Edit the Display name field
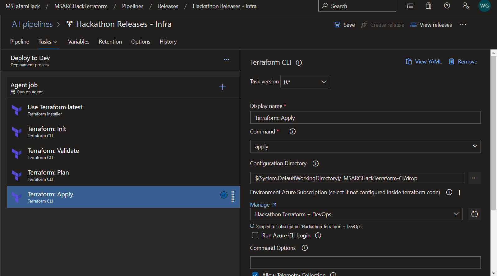The width and height of the screenshot is (497, 276). [x=365, y=118]
